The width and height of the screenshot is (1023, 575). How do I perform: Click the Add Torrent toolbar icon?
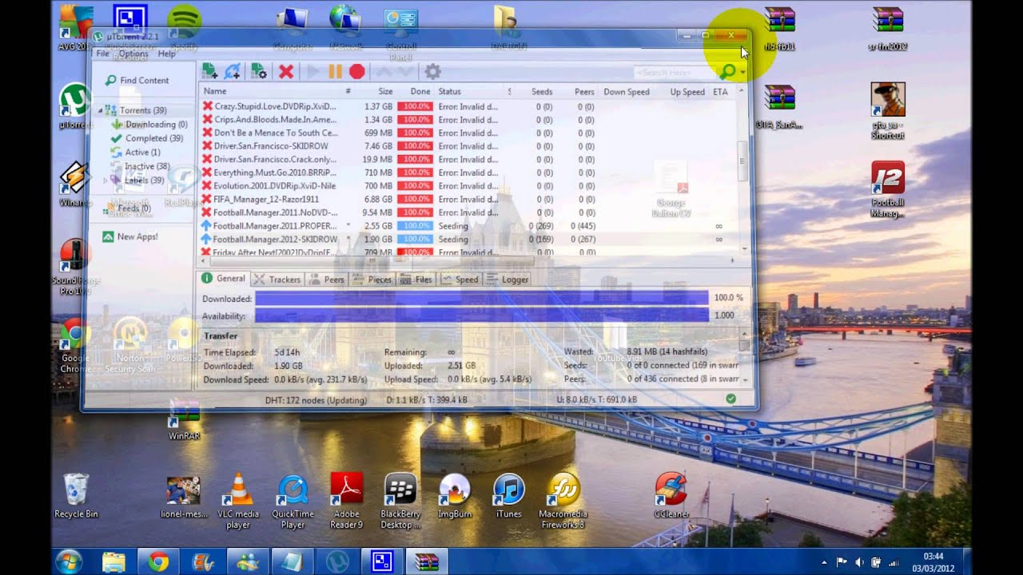pyautogui.click(x=209, y=71)
